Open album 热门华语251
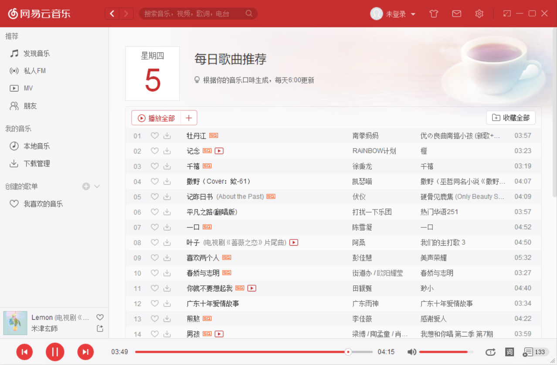Viewport: 557px width, 365px height. [x=439, y=212]
